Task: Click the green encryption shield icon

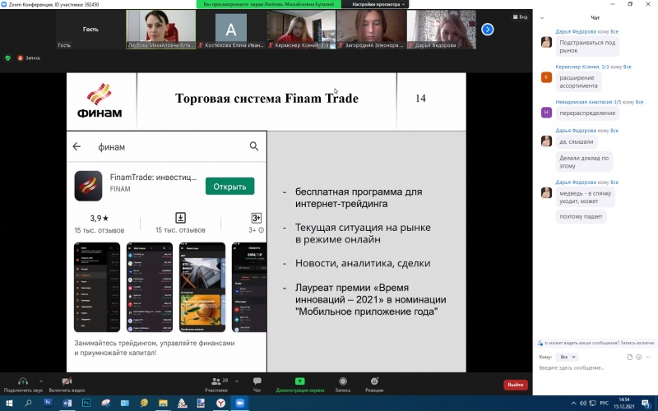Action: coord(7,58)
